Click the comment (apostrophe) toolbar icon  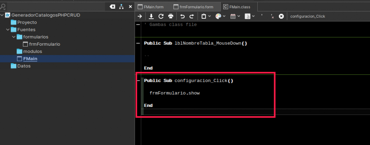262,16
